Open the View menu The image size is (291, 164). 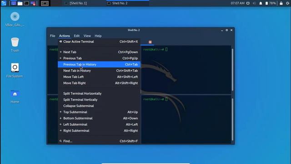pyautogui.click(x=87, y=36)
